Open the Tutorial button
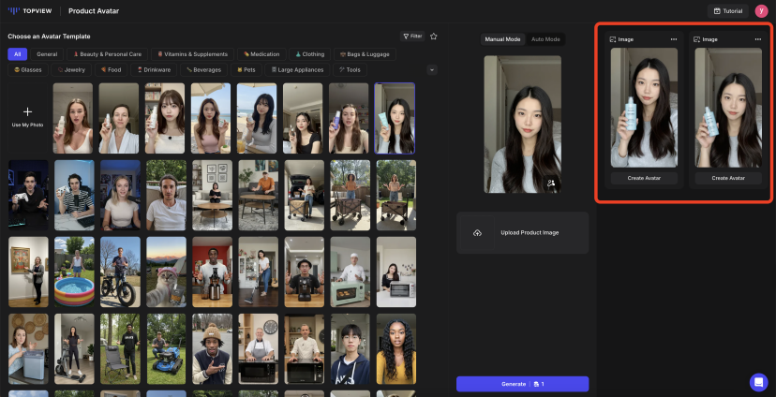This screenshot has height=397, width=776. tap(728, 11)
